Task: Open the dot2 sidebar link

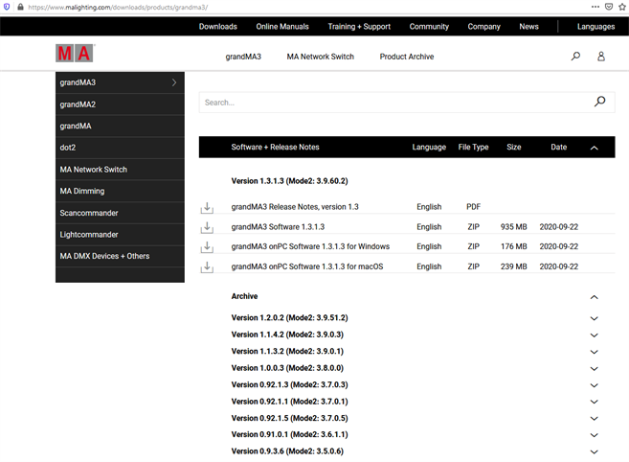Action: [x=69, y=148]
